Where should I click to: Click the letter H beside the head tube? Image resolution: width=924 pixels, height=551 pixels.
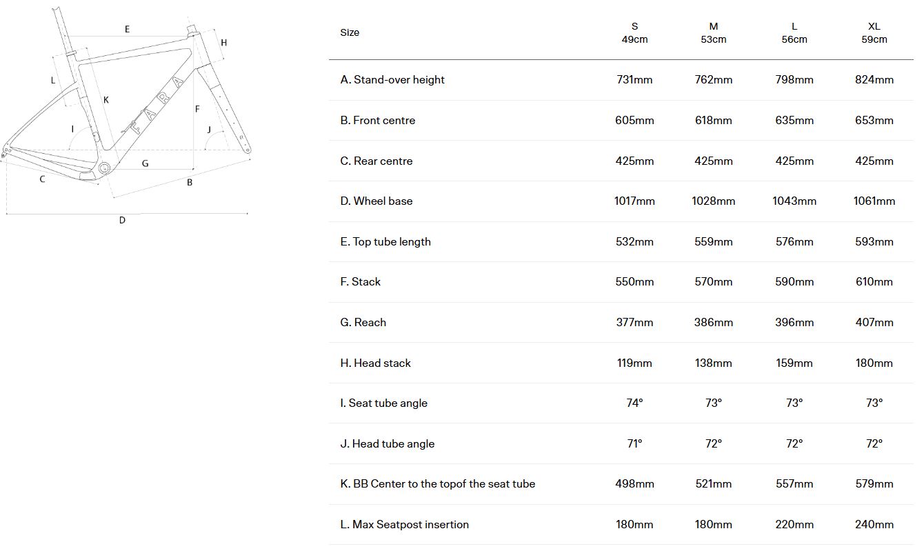tap(224, 43)
